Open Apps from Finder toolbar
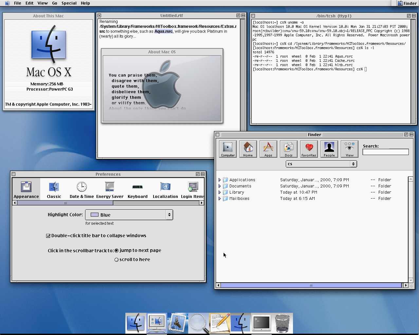Image resolution: width=419 pixels, height=335 pixels. (268, 149)
